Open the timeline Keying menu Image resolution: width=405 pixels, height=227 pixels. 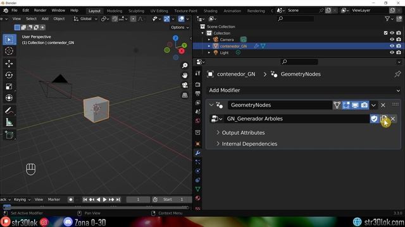(x=22, y=199)
